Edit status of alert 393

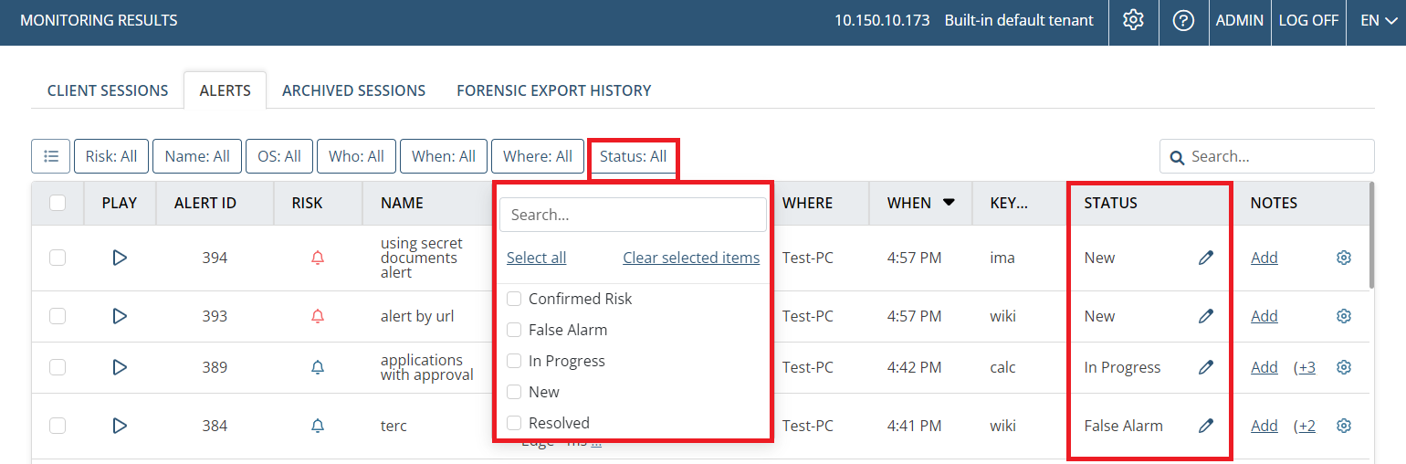pyautogui.click(x=1206, y=316)
